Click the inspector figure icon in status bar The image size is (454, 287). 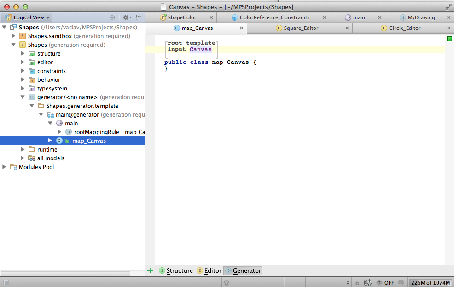[x=368, y=283]
